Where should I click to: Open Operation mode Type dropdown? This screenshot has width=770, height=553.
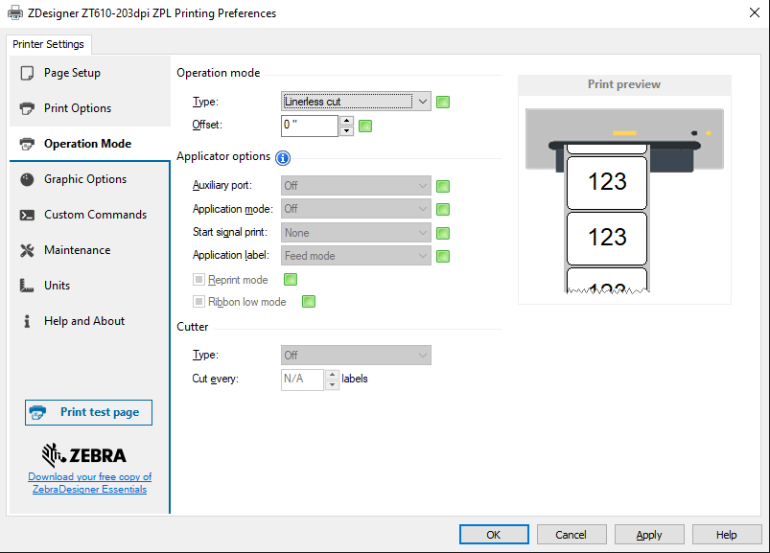pyautogui.click(x=356, y=102)
